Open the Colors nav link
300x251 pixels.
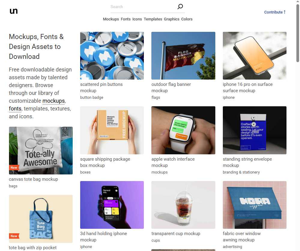187,19
